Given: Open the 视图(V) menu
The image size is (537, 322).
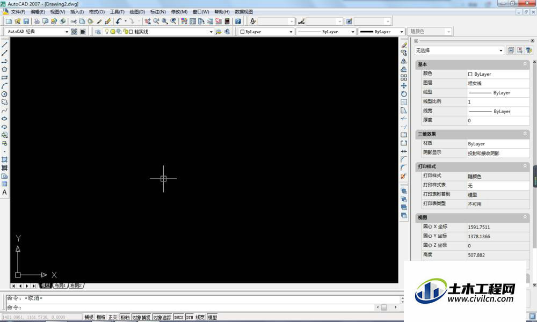Looking at the screenshot, I should pos(57,12).
